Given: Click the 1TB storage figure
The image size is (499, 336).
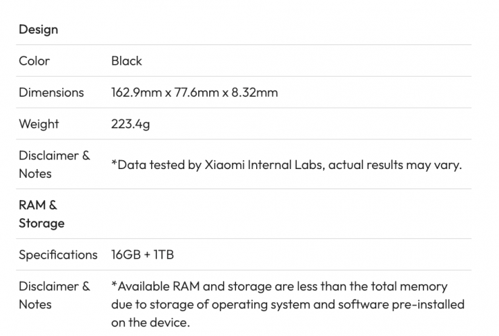Looking at the screenshot, I should [164, 255].
